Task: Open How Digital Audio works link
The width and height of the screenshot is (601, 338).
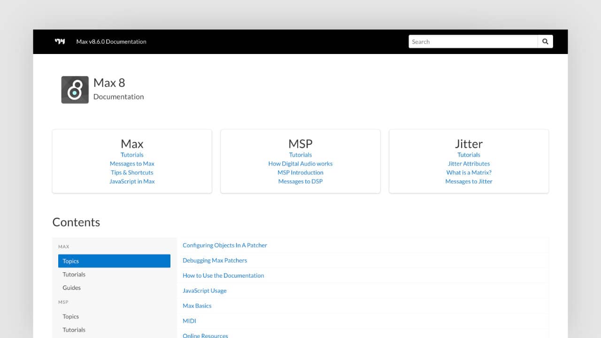Action: tap(300, 163)
